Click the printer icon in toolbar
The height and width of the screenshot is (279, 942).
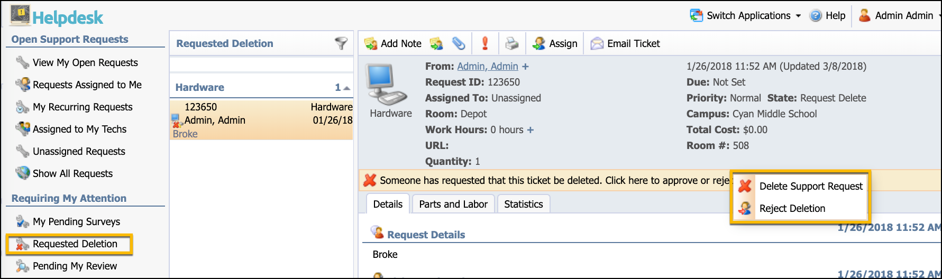click(511, 43)
